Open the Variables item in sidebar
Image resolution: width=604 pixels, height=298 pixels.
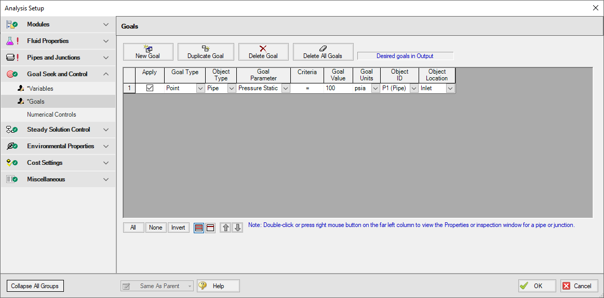(40, 89)
